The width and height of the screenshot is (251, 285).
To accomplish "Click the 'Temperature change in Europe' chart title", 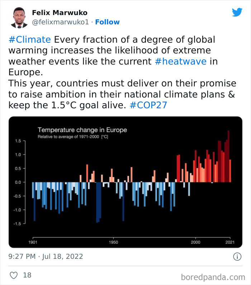I will (82, 130).
